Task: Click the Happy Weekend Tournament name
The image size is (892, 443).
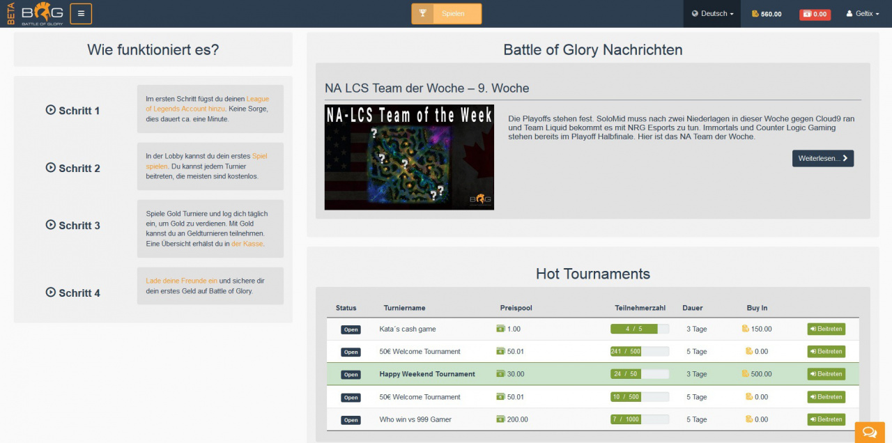Action: [x=427, y=374]
